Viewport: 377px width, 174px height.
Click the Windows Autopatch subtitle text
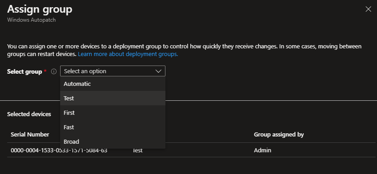tap(32, 20)
